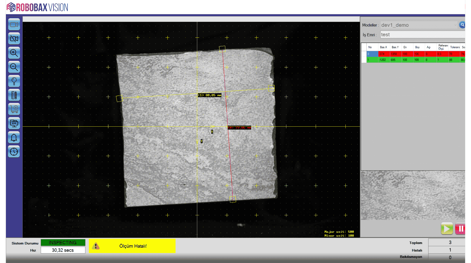Click Bas.Y cell '1358' in red row
Viewport: 471px width, 263px height.
[396, 54]
